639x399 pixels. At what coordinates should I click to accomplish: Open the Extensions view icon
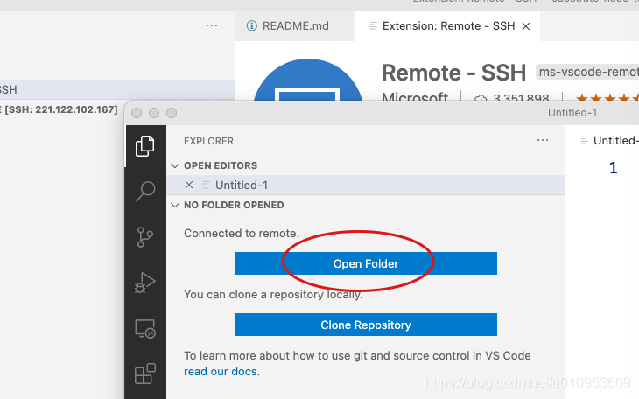click(145, 374)
